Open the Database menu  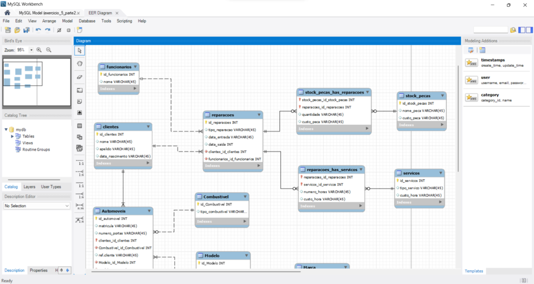coord(87,21)
